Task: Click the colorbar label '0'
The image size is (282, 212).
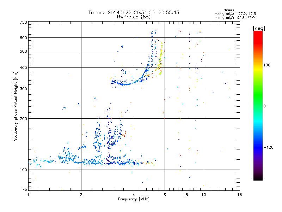Action: (264, 106)
